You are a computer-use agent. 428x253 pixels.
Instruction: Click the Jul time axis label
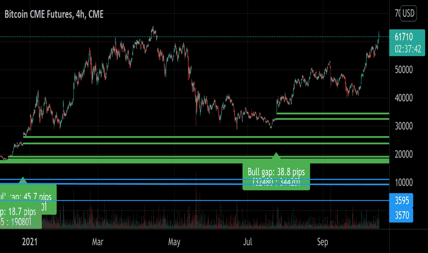[248, 242]
